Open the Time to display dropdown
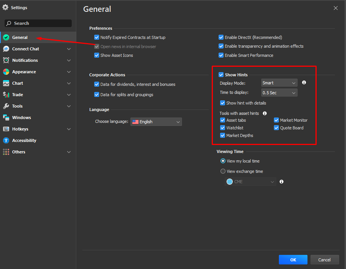 279,93
